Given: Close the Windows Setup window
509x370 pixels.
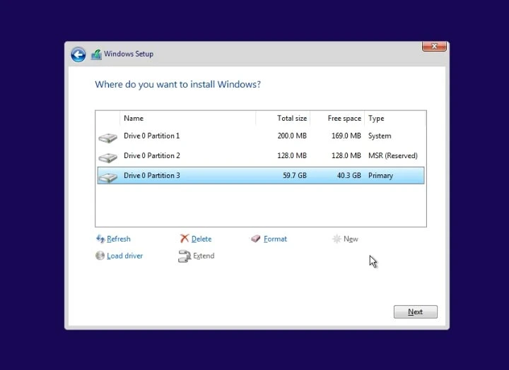Looking at the screenshot, I should tap(434, 46).
